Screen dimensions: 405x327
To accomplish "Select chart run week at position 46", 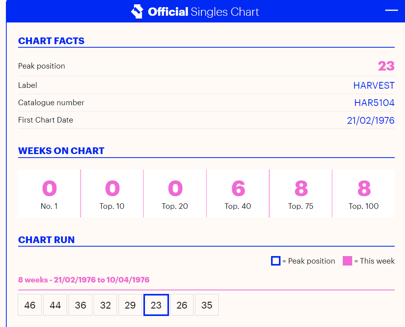I will [x=30, y=305].
